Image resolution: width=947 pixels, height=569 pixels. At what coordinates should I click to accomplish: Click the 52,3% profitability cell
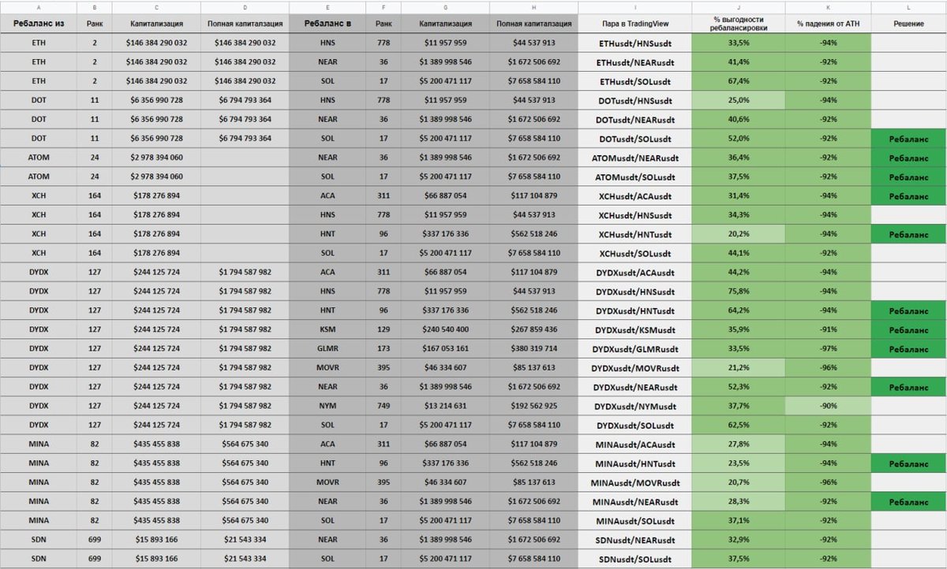[x=738, y=387]
